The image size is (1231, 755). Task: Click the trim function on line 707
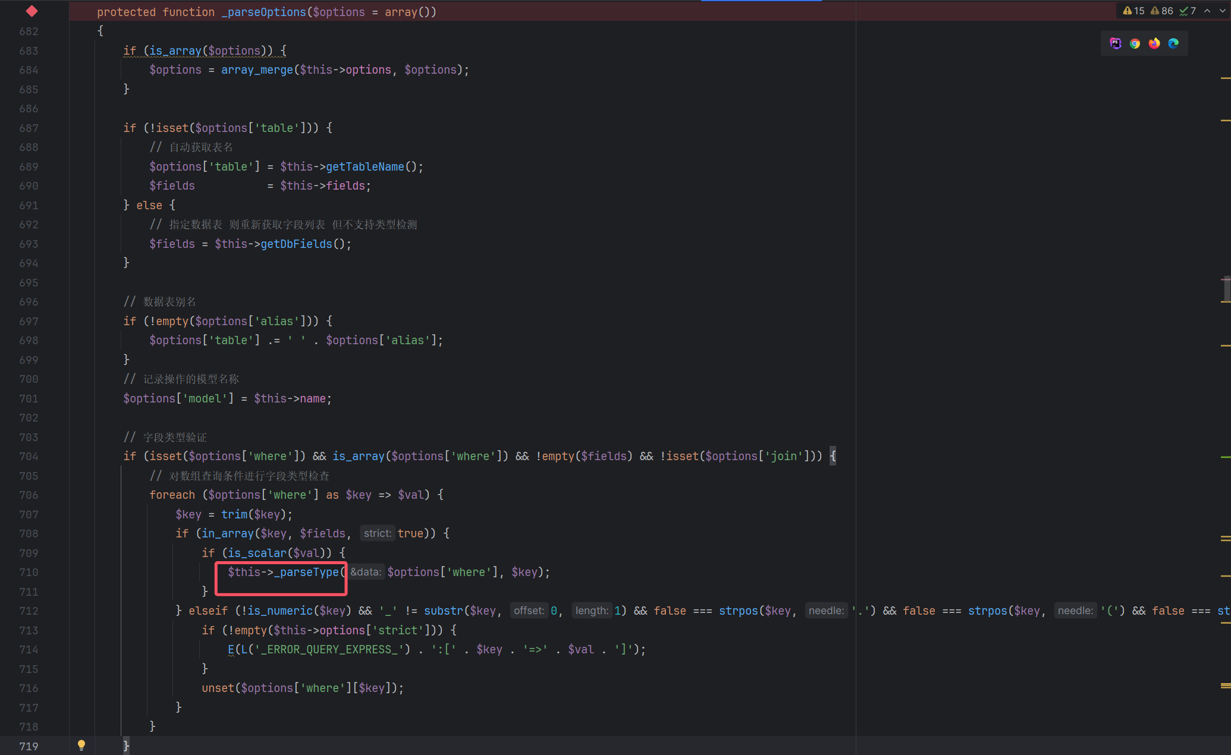[234, 514]
